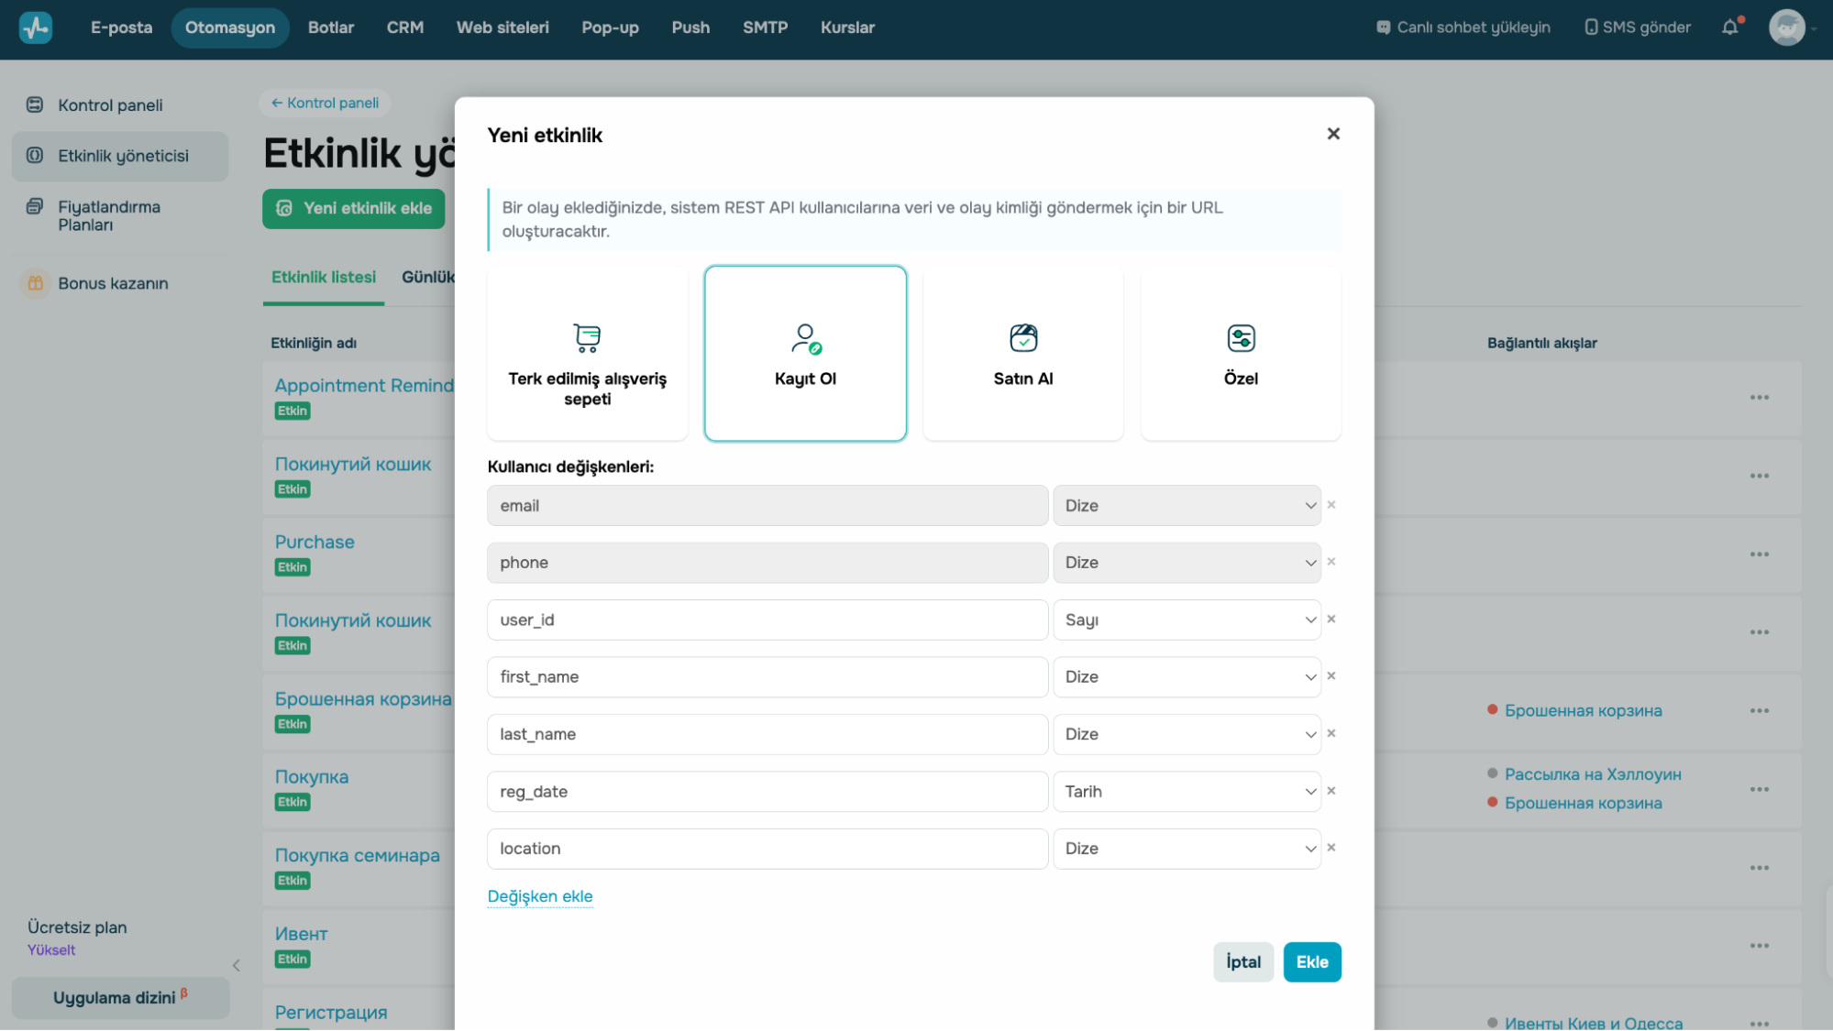Open the CRM menu item

click(x=404, y=27)
